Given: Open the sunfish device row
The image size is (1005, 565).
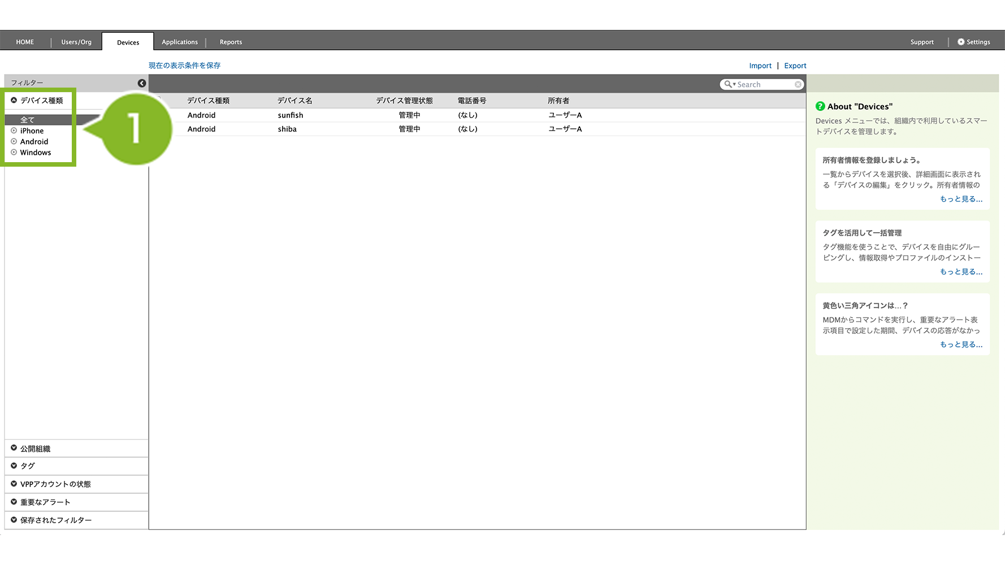Looking at the screenshot, I should pyautogui.click(x=291, y=115).
